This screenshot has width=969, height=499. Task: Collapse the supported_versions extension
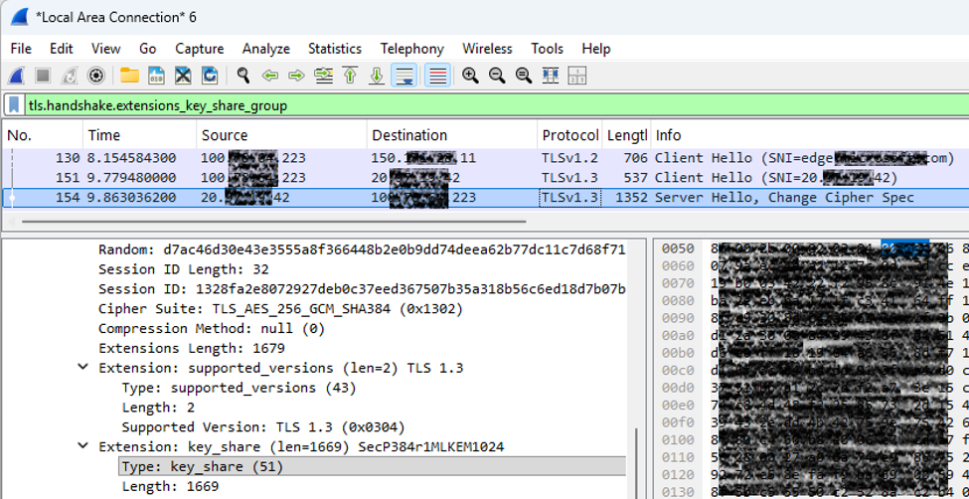click(82, 368)
